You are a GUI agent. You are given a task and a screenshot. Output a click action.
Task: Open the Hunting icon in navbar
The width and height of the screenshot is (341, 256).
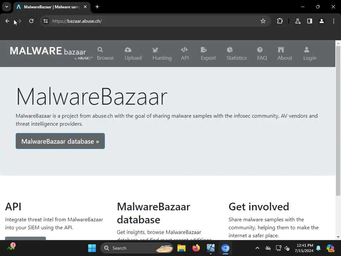[155, 50]
